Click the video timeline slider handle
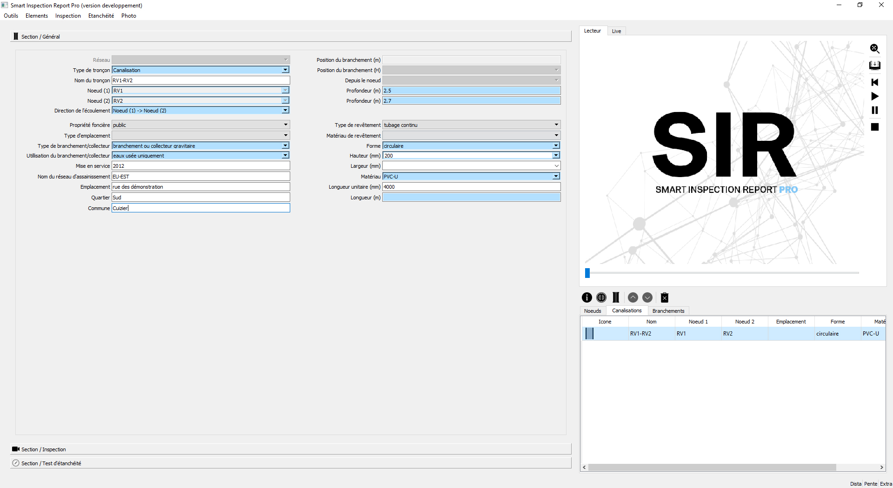 (x=587, y=273)
